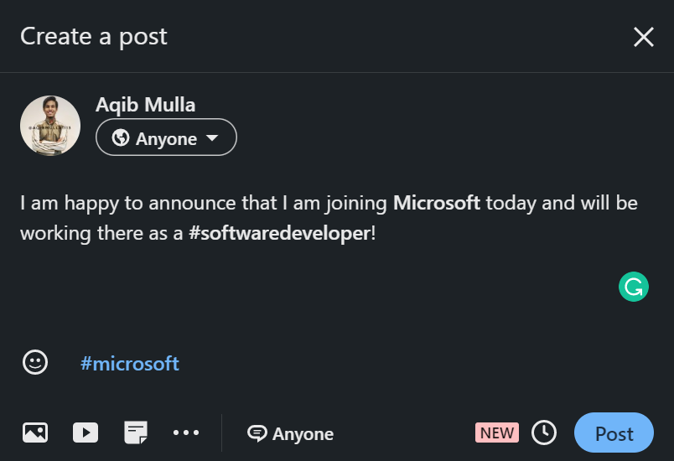
Task: Click Aqib Mulla profile picture
Action: 50,126
